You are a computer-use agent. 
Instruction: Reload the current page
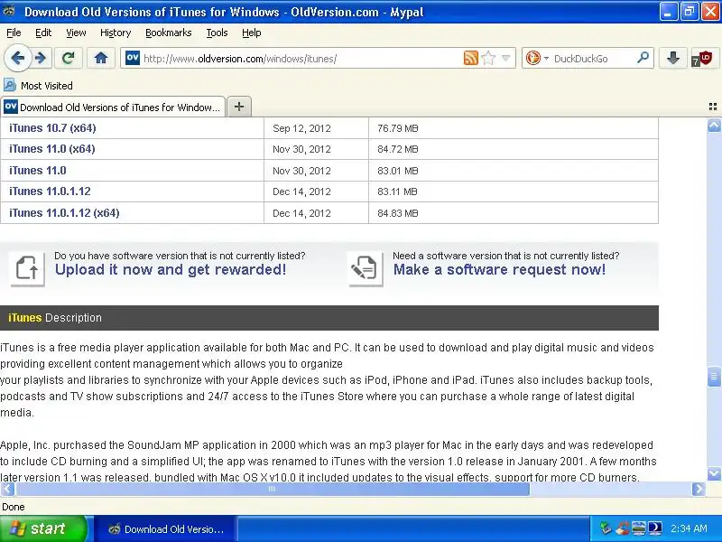[x=69, y=58]
